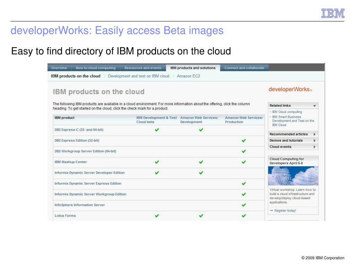The width and height of the screenshot is (355, 266).
Task: Open DB2 Express-C (32- and 64-bit) product
Action: (x=79, y=130)
